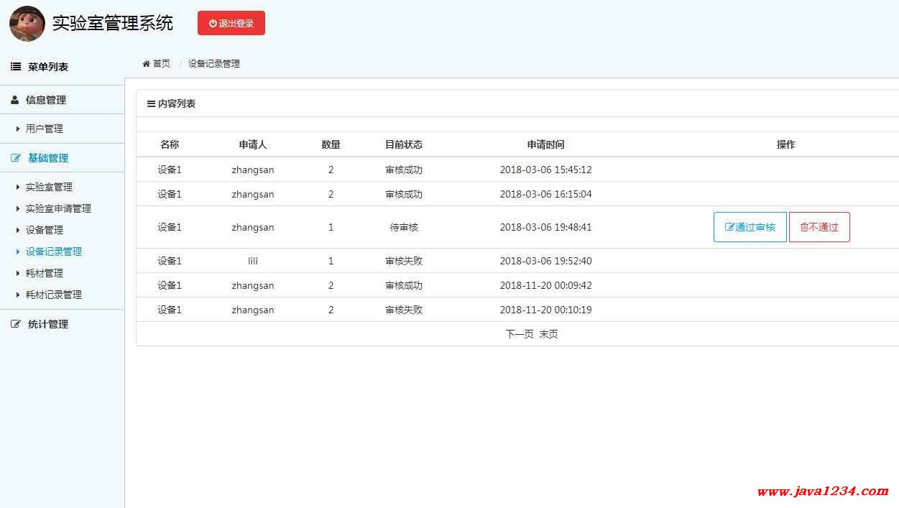The height and width of the screenshot is (508, 899).
Task: Reject the pending request with 不通过
Action: (819, 227)
